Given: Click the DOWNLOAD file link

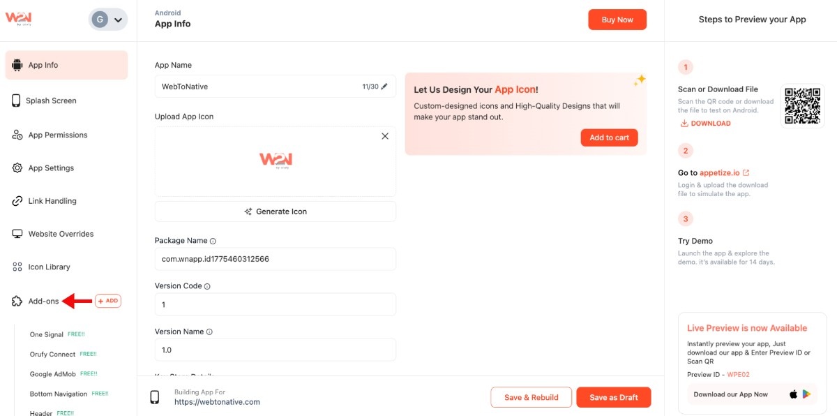Looking at the screenshot, I should (706, 124).
